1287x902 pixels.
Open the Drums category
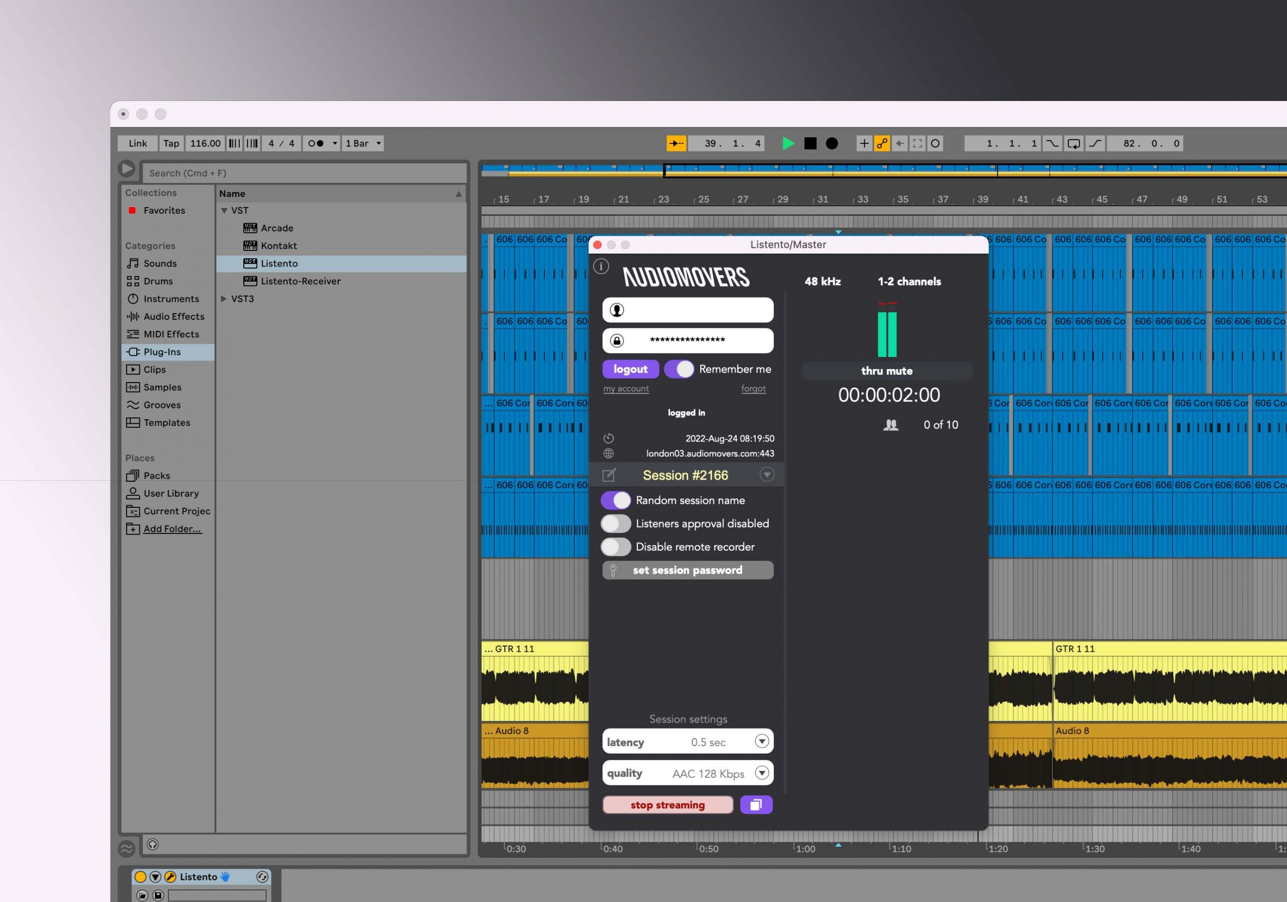click(158, 282)
